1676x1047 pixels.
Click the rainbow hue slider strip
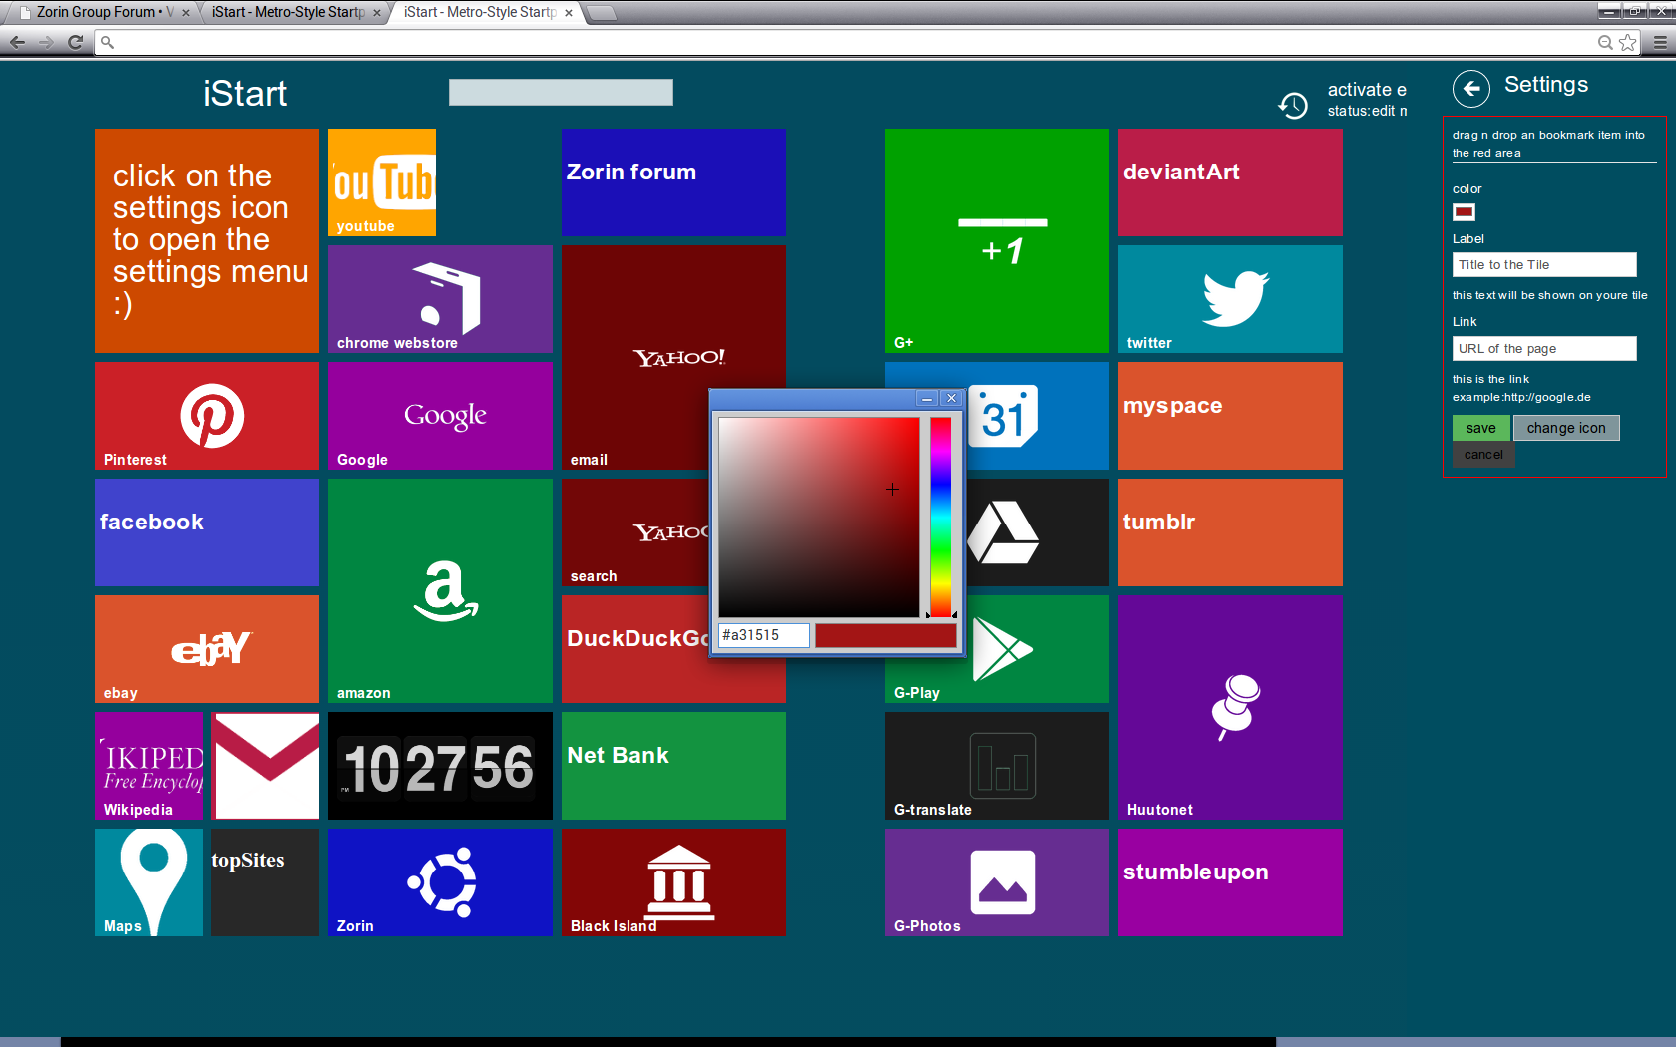[x=940, y=517]
